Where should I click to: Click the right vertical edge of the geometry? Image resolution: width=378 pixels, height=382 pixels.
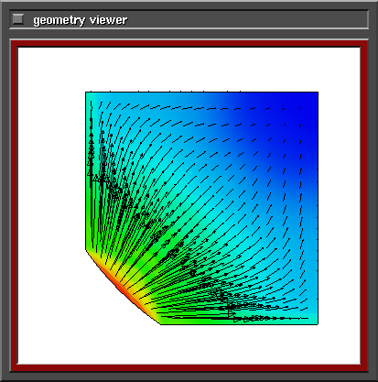point(318,208)
